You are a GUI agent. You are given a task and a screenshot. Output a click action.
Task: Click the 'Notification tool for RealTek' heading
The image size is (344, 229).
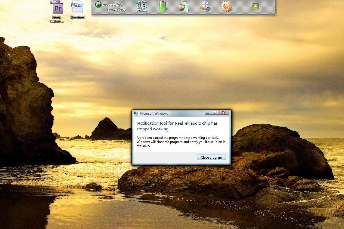[x=177, y=126]
